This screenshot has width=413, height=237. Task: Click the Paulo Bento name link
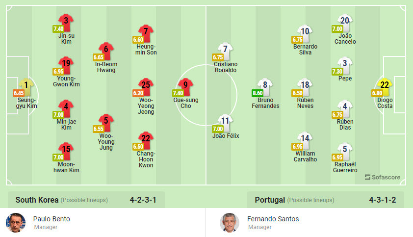(52, 219)
